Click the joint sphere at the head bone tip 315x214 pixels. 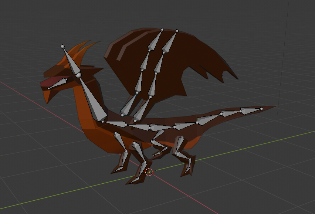pos(62,47)
